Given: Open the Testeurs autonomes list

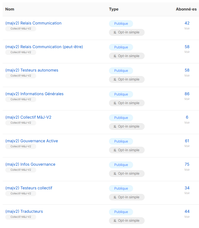Looking at the screenshot, I should 32,70.
